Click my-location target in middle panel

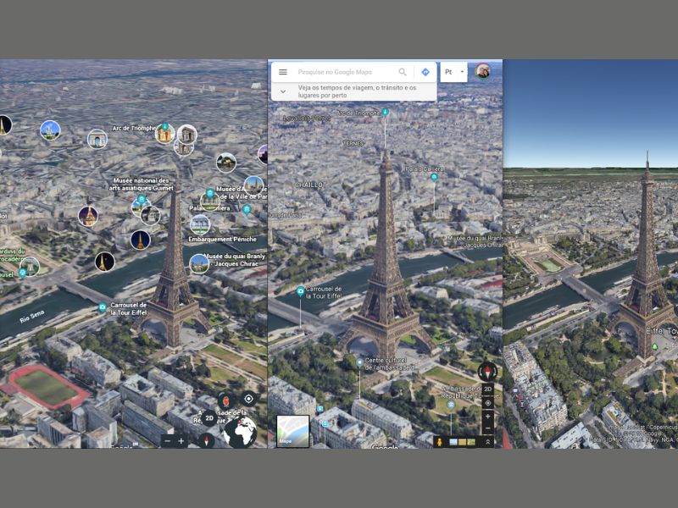tap(488, 403)
